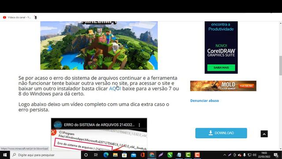Open the green pen app on taskbar
282x159 pixels.
[x=170, y=155]
